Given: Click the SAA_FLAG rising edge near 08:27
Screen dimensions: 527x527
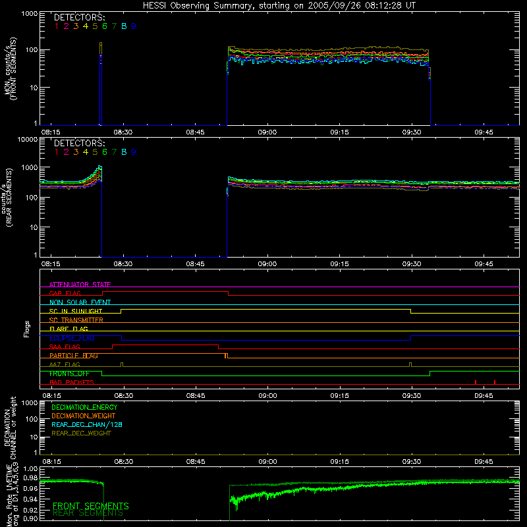Looking at the screenshot, I should 112,347.
